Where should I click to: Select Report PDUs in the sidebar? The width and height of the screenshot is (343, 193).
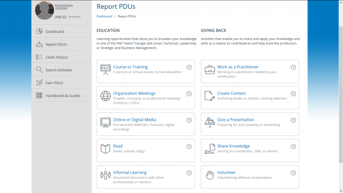point(62,44)
